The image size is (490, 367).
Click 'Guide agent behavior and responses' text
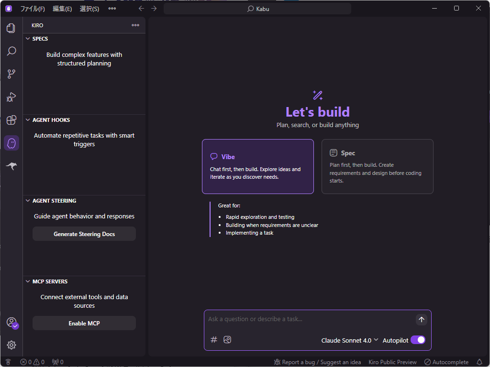tap(84, 216)
